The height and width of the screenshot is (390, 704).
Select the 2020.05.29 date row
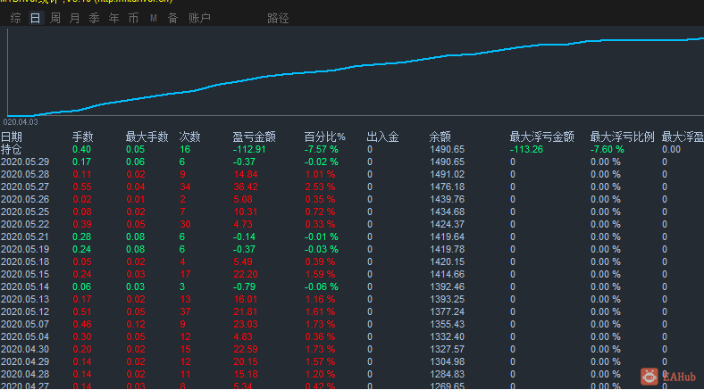(352, 162)
